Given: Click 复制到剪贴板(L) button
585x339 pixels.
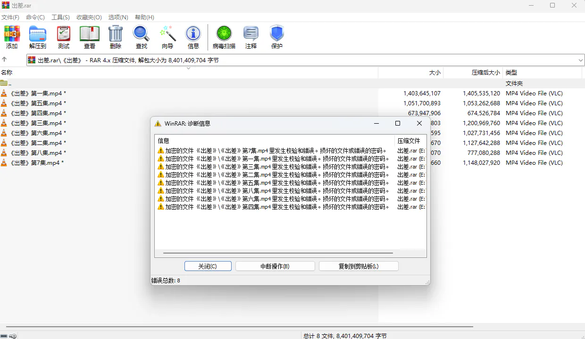Looking at the screenshot, I should click(359, 266).
